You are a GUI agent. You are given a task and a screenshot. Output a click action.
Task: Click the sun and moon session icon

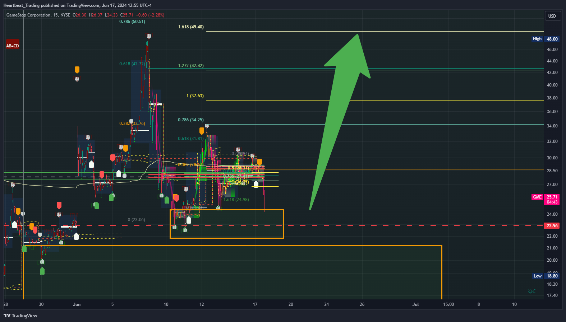click(x=532, y=291)
